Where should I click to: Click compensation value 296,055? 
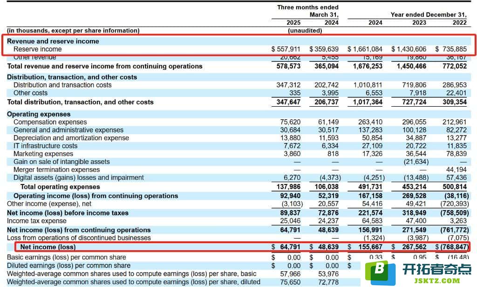coord(414,122)
